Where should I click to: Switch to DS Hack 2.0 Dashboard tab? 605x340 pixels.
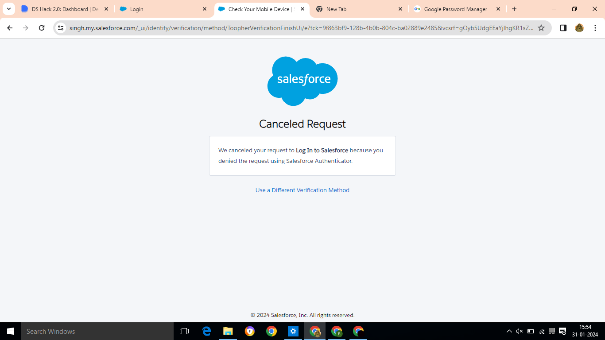(x=65, y=9)
